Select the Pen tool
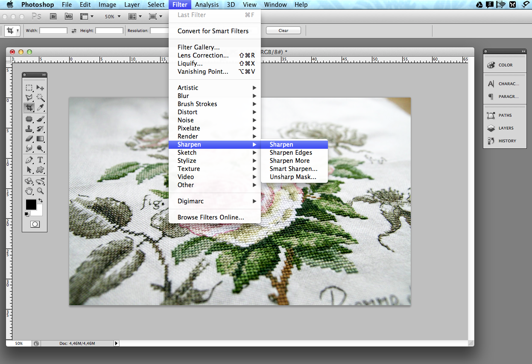Screen dimensions: 532x364 29,160
